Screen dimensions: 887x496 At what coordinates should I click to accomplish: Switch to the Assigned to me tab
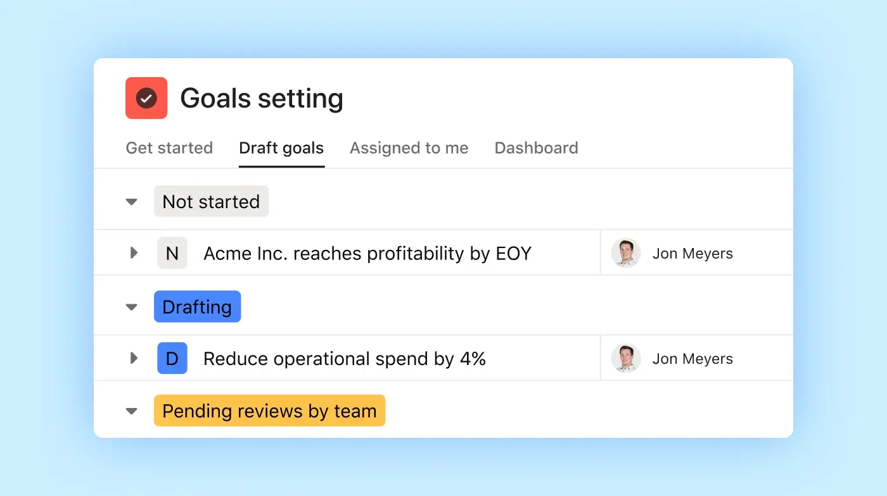(409, 147)
